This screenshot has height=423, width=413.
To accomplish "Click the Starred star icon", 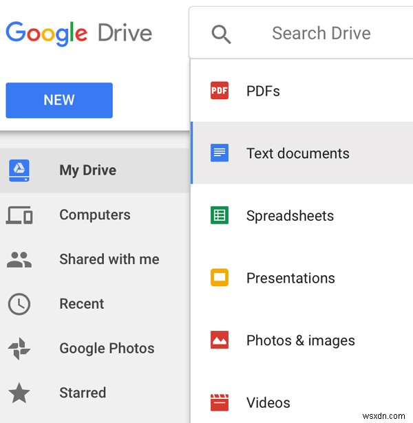I will pyautogui.click(x=19, y=393).
